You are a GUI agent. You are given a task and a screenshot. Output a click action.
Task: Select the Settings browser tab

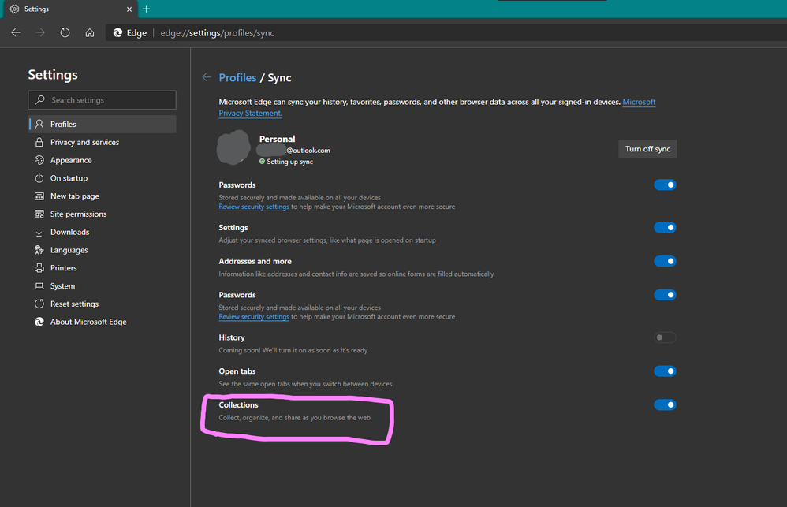(x=70, y=9)
